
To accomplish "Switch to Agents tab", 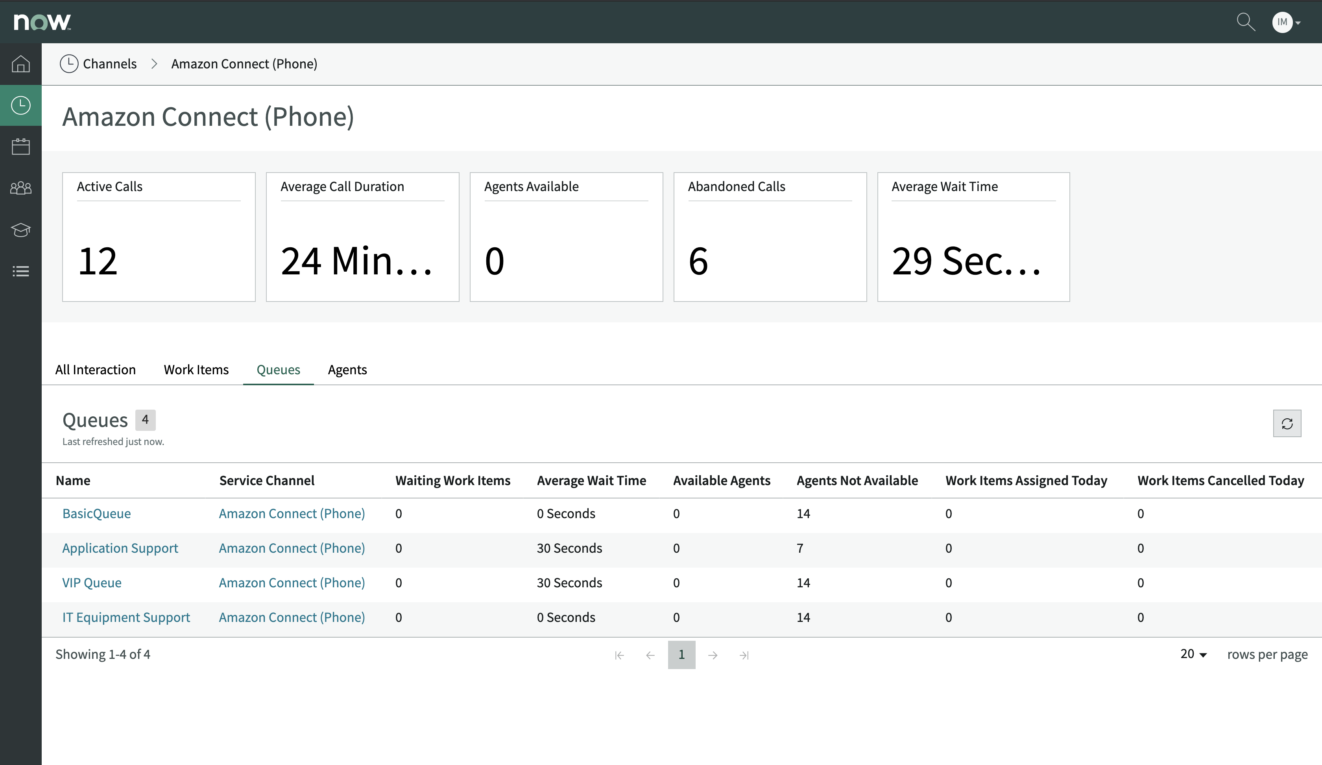I will coord(347,370).
